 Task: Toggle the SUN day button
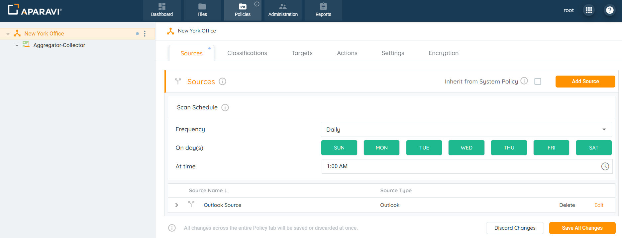pos(339,148)
